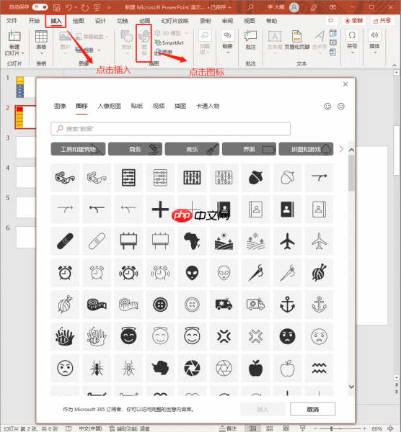The image size is (401, 432).
Task: Filter by Business category
Action: click(x=136, y=149)
